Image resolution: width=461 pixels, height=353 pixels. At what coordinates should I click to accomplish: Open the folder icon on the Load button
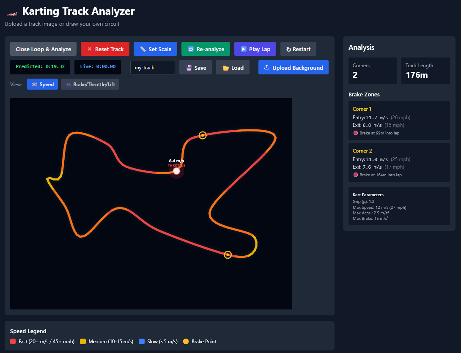227,67
